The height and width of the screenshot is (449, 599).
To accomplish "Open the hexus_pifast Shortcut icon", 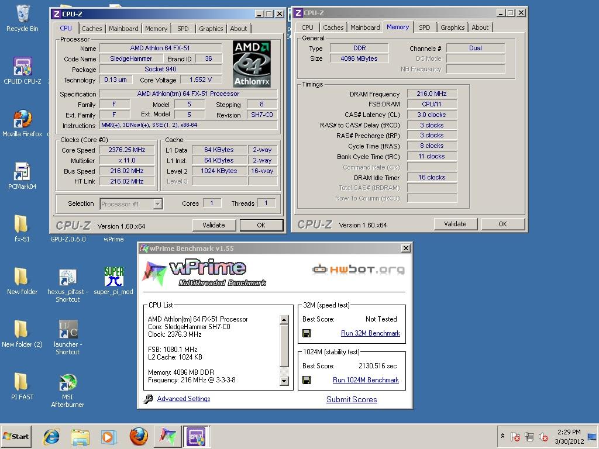I will point(68,285).
